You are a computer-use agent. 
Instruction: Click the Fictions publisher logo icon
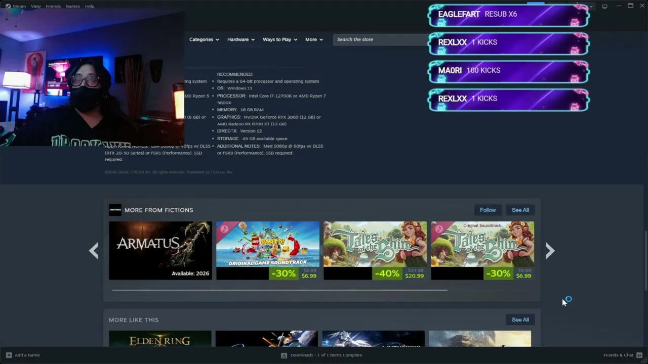coord(115,210)
